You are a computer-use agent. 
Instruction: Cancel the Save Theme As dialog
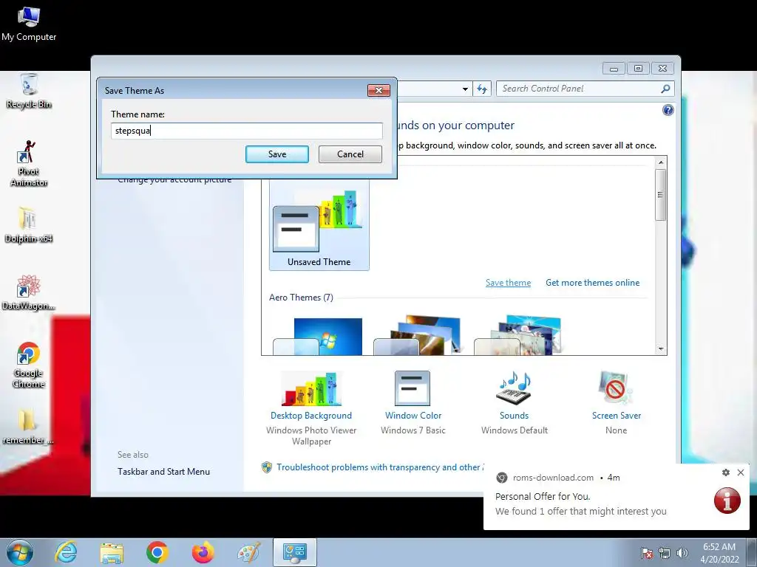(x=350, y=154)
